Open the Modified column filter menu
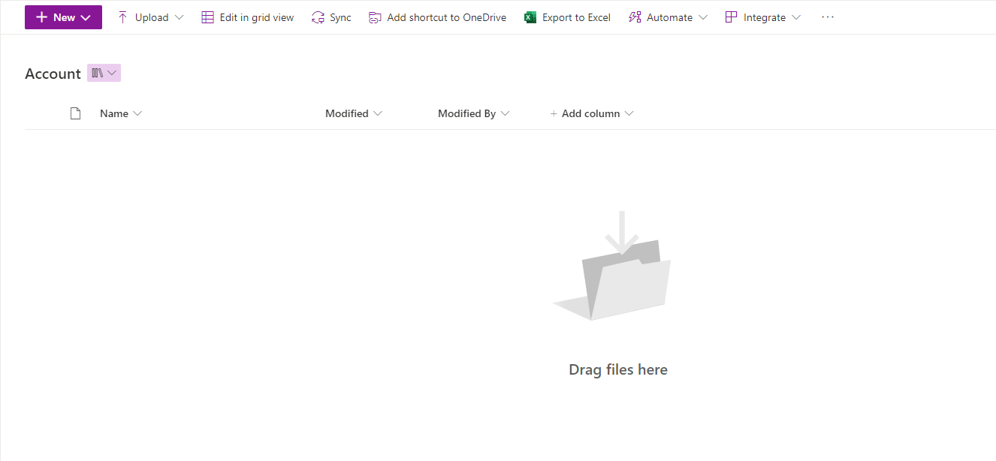This screenshot has height=461, width=996. pos(376,113)
